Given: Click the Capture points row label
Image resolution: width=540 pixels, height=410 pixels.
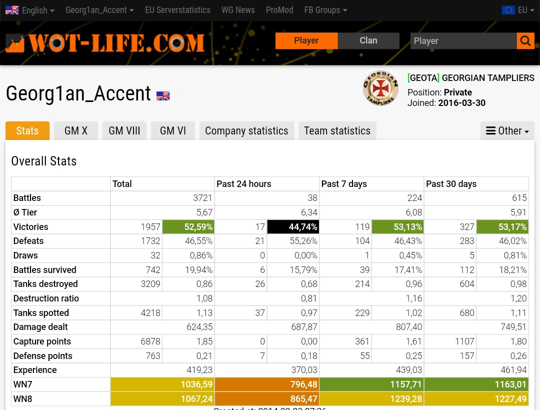Looking at the screenshot, I should pos(42,341).
